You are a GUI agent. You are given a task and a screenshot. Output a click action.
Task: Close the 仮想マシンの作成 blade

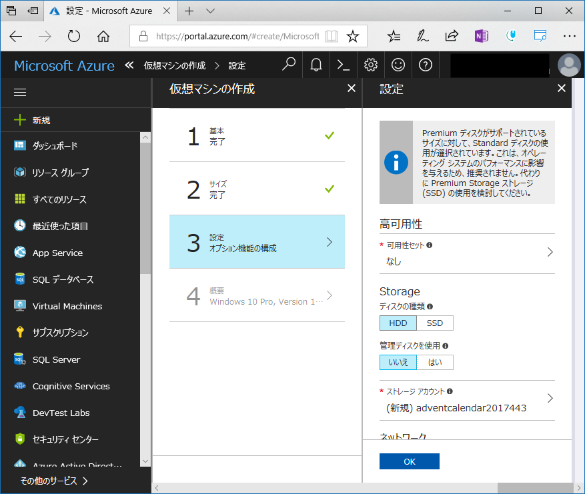pyautogui.click(x=352, y=89)
